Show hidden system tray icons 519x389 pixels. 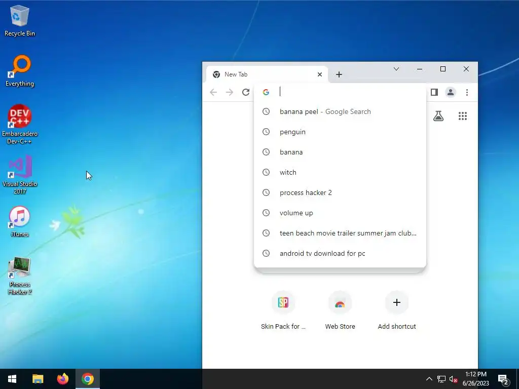tap(429, 379)
